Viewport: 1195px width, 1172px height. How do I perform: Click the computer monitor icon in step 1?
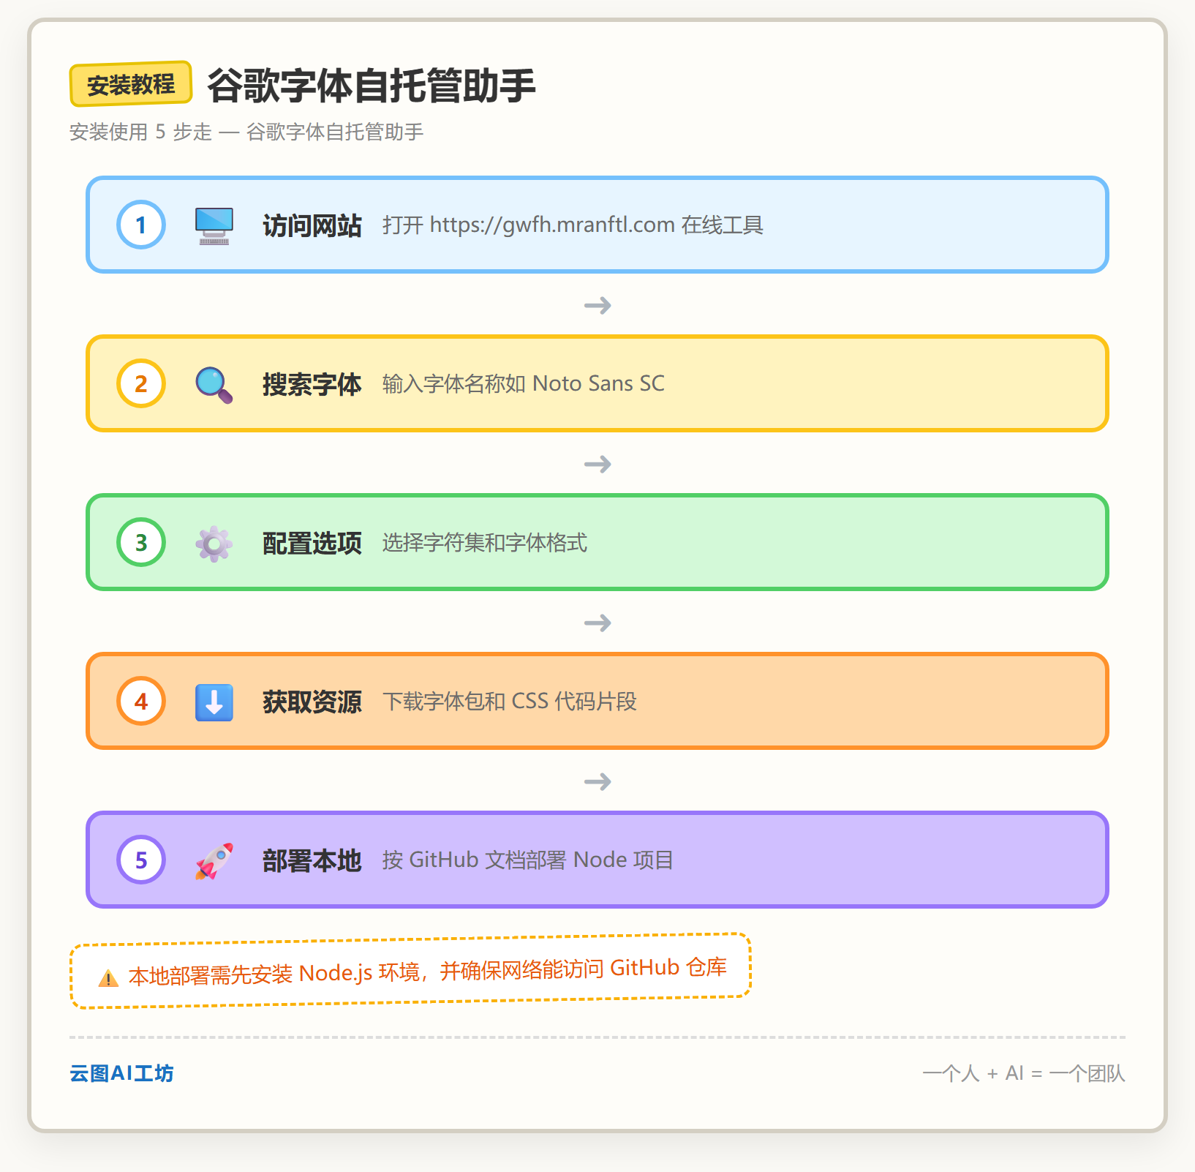pyautogui.click(x=214, y=225)
